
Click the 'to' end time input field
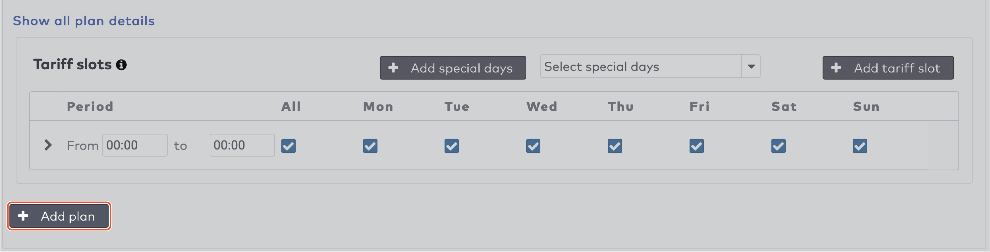(242, 145)
